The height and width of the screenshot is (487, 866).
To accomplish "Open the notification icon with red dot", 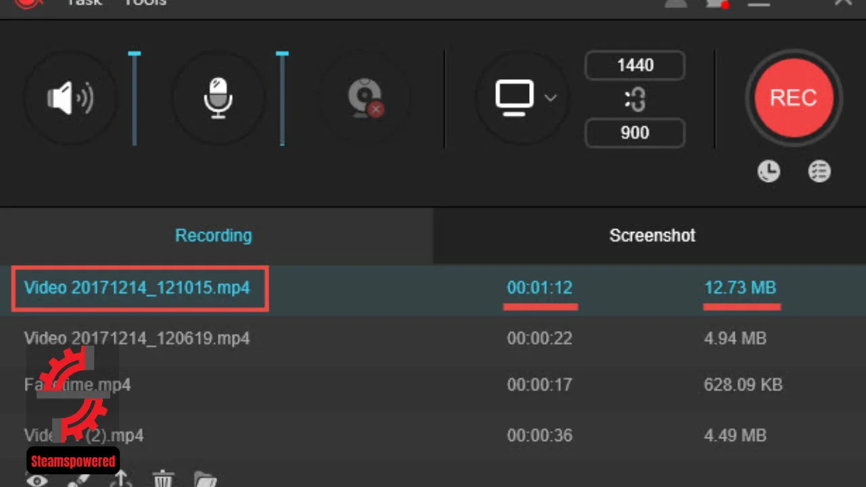I will point(719,3).
